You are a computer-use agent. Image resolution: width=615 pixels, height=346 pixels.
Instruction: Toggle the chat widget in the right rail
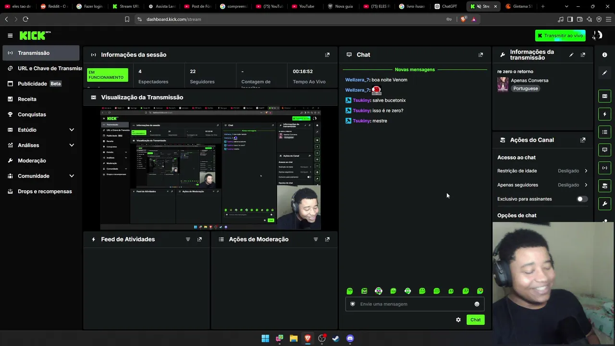click(604, 150)
